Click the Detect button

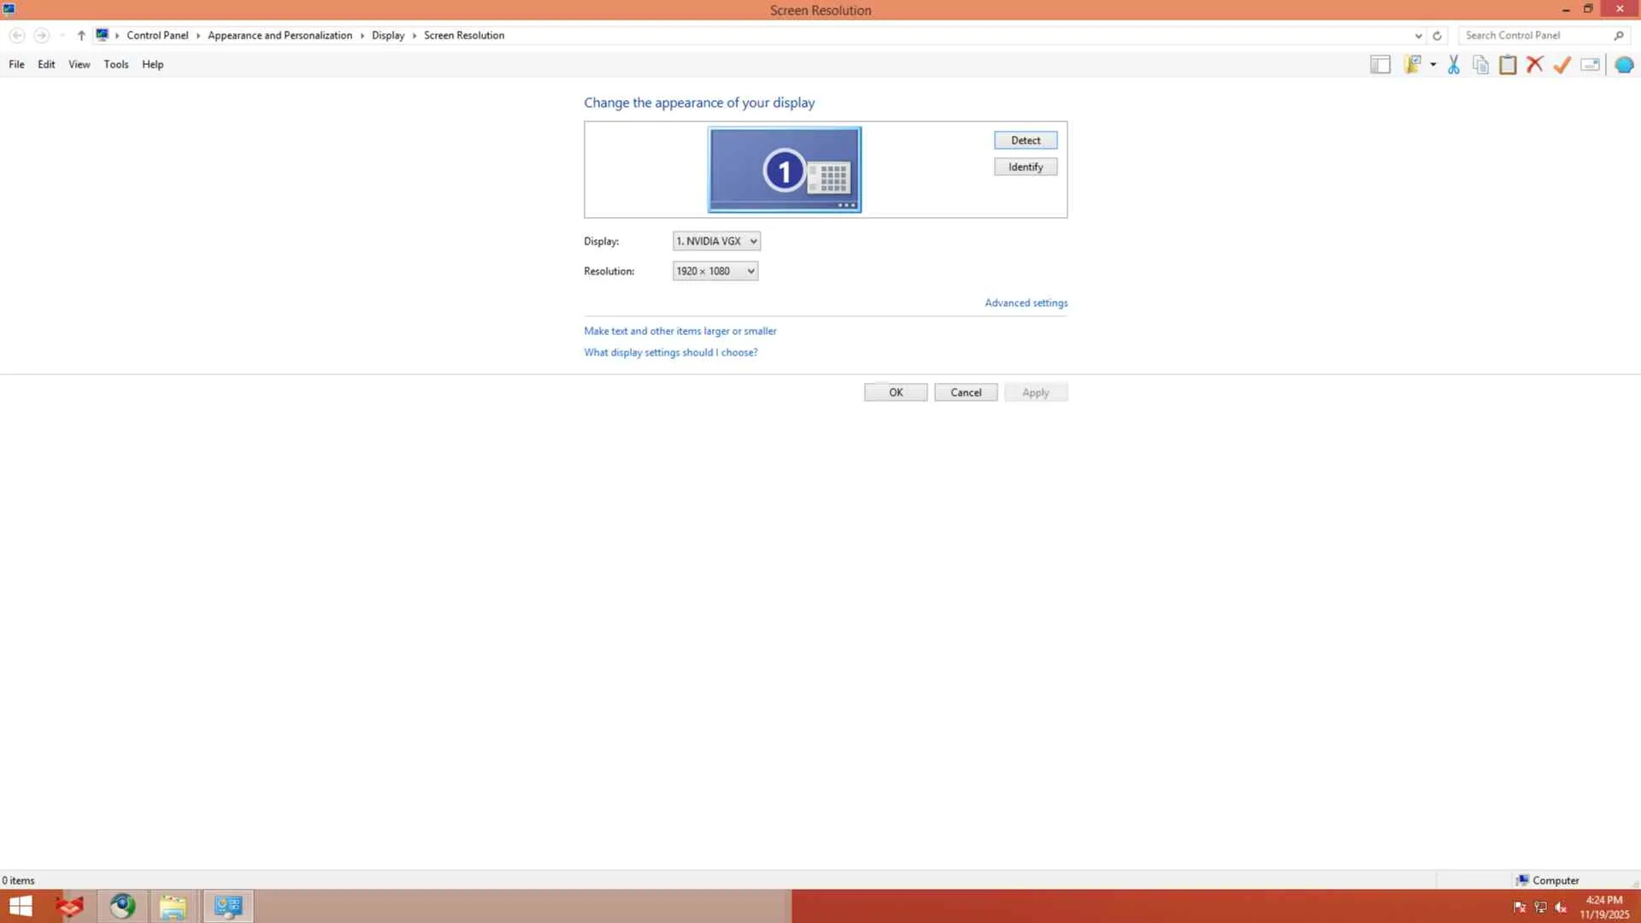point(1025,140)
